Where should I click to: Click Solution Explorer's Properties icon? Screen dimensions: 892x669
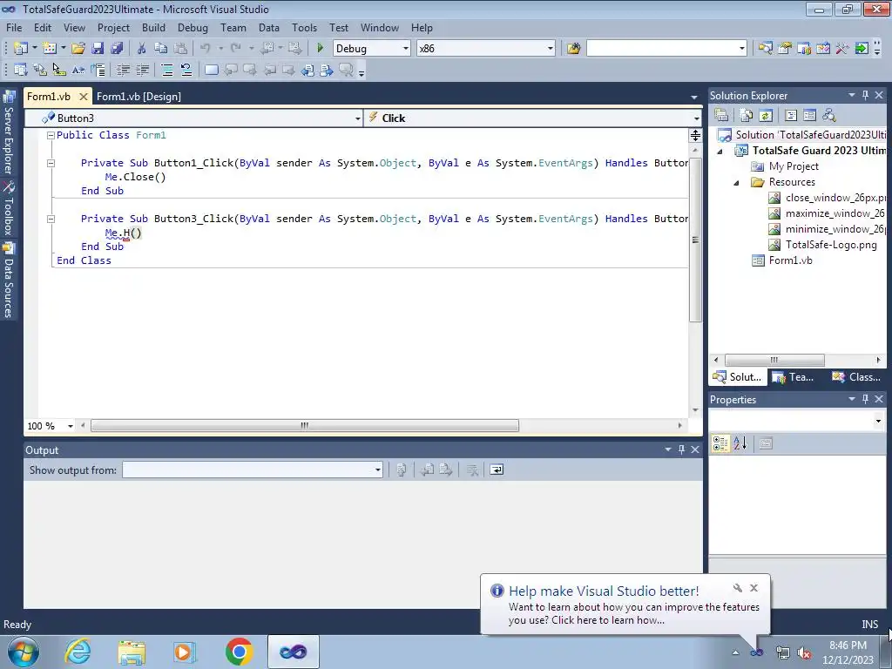pyautogui.click(x=721, y=115)
